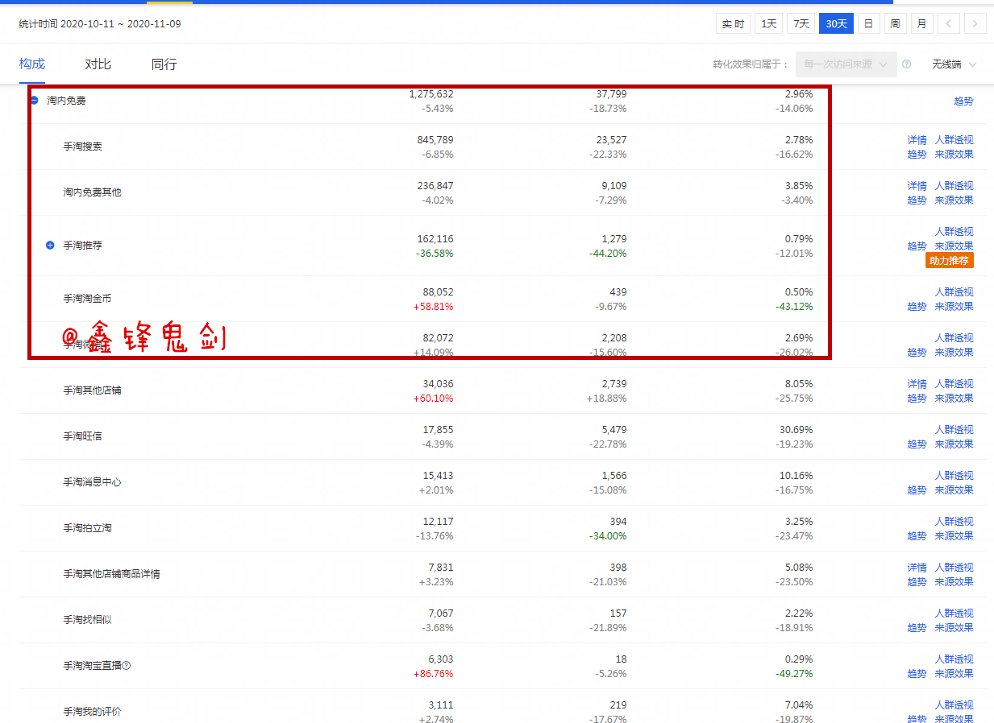994x723 pixels.
Task: Choose the 月 time granularity
Action: [921, 24]
